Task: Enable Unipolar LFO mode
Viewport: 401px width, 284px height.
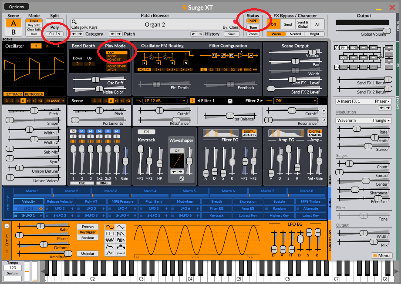Action: (88, 254)
